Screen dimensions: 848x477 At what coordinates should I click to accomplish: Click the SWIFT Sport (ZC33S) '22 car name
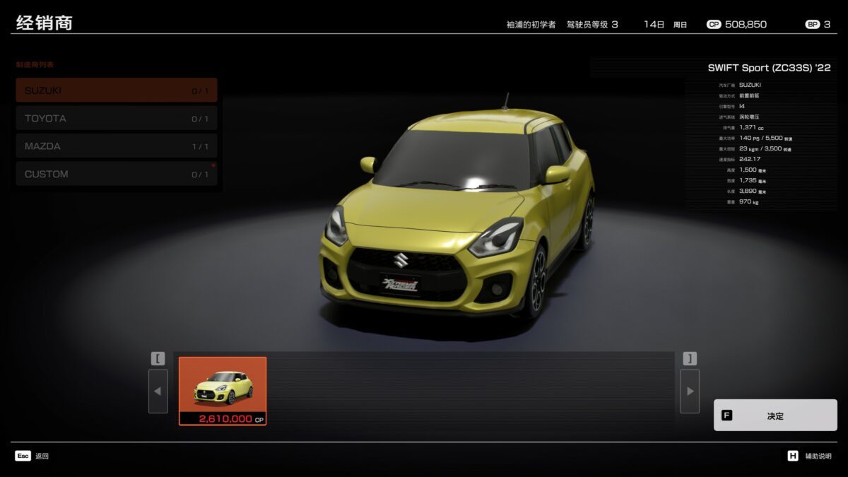pos(770,68)
